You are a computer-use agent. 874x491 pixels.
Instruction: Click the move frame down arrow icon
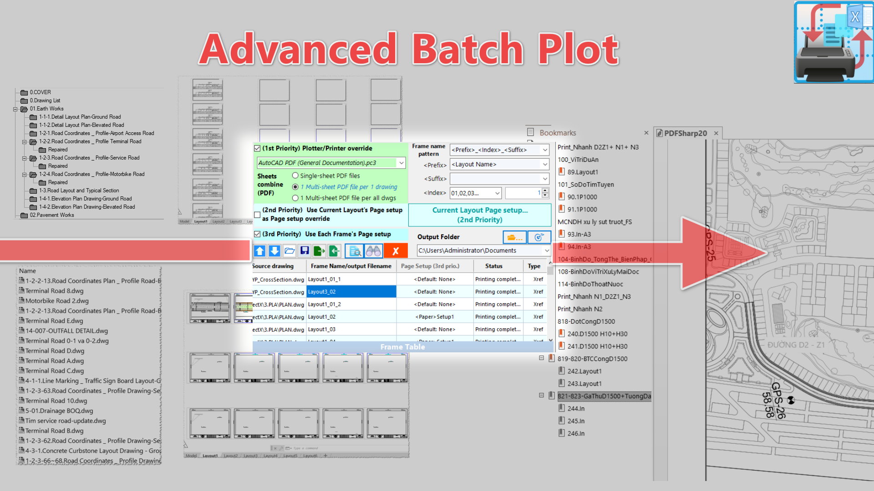[x=274, y=251]
